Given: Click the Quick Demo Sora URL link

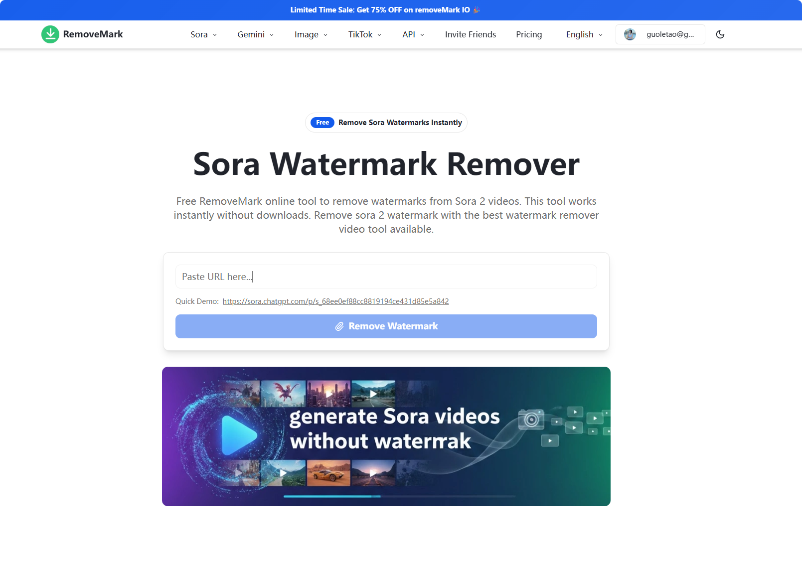Looking at the screenshot, I should (x=335, y=301).
